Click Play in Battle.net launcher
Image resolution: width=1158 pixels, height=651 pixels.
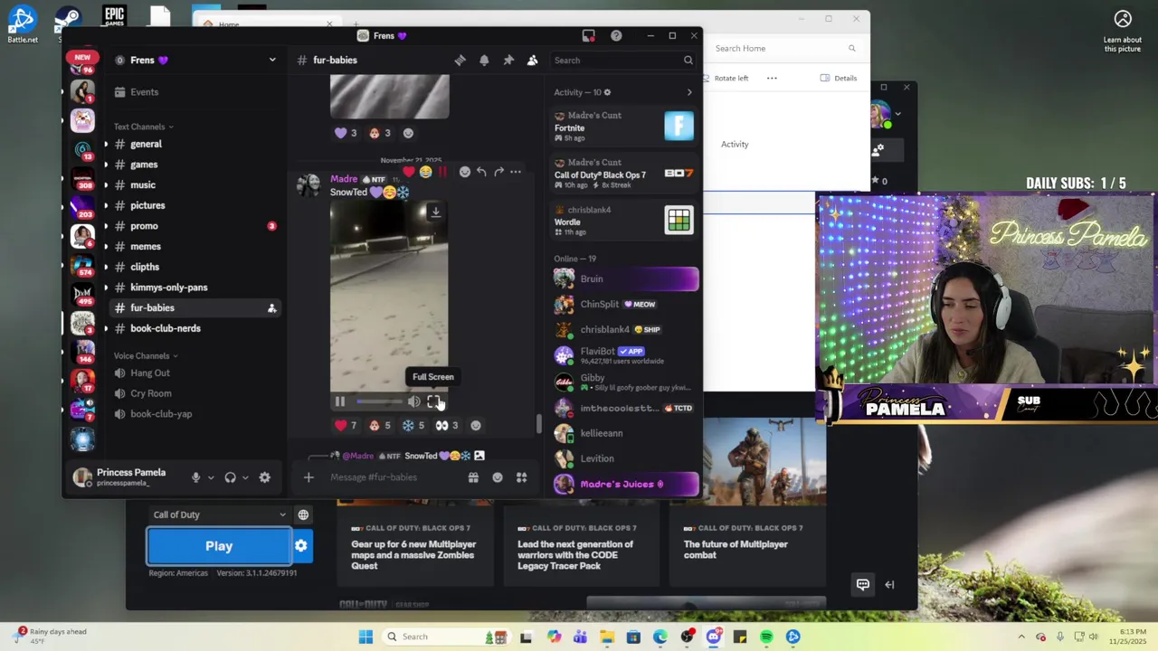pyautogui.click(x=219, y=546)
